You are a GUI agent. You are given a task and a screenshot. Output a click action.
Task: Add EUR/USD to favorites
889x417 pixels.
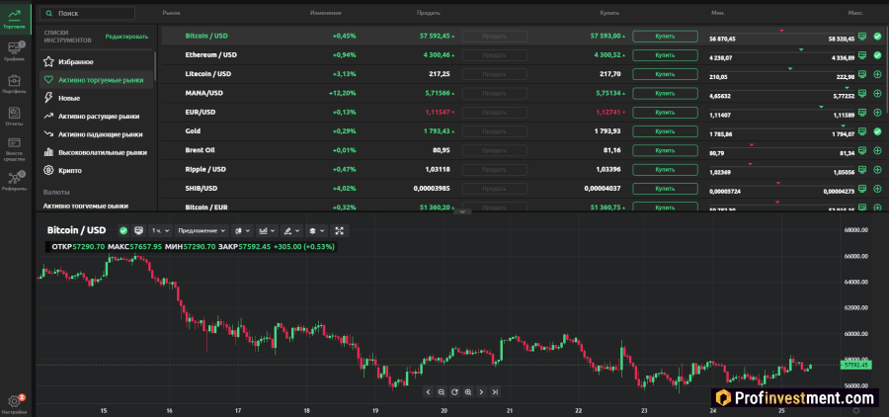pos(877,113)
